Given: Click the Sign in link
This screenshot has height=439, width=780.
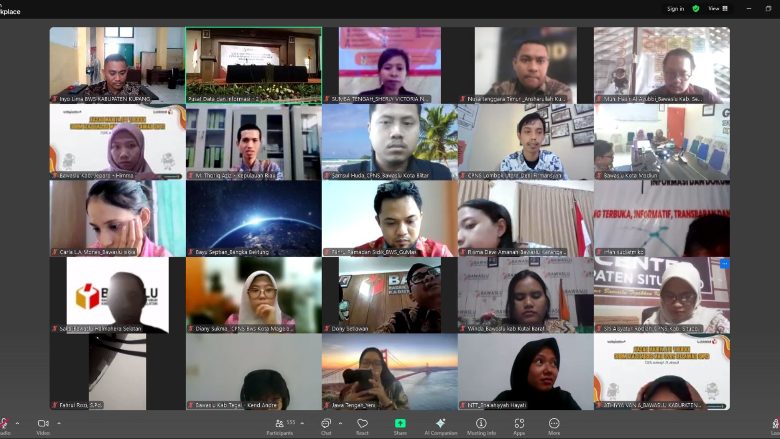Looking at the screenshot, I should (675, 9).
